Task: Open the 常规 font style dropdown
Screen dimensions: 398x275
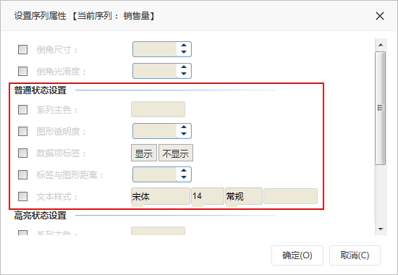Action: (x=244, y=196)
